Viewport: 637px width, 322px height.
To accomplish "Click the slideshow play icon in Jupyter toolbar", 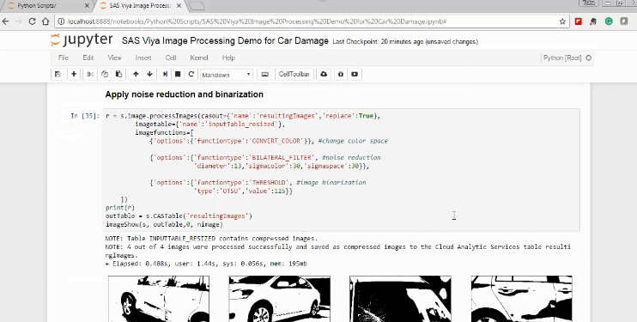I will tap(355, 74).
